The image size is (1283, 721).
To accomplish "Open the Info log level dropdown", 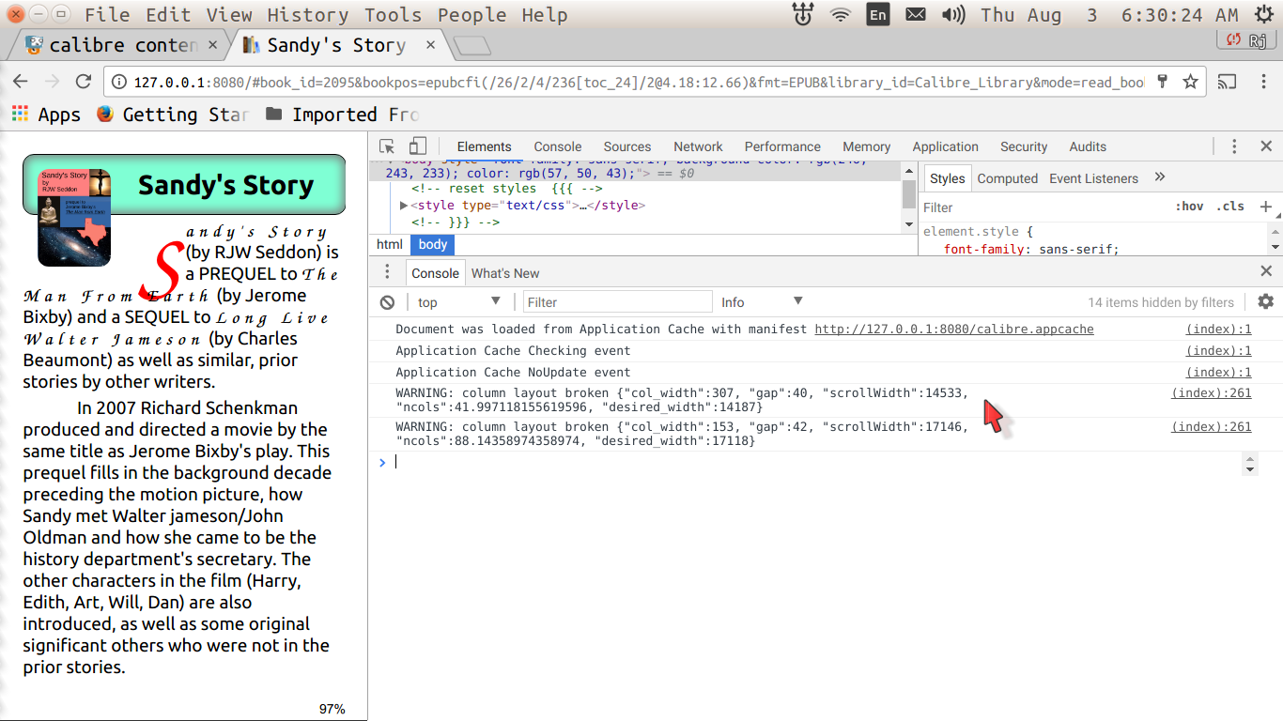I will click(x=763, y=302).
